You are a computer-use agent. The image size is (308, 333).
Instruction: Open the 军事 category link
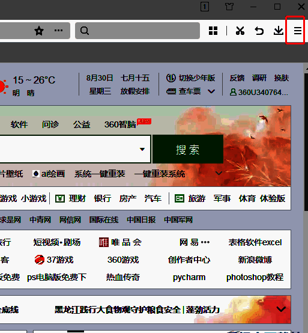coord(222,198)
